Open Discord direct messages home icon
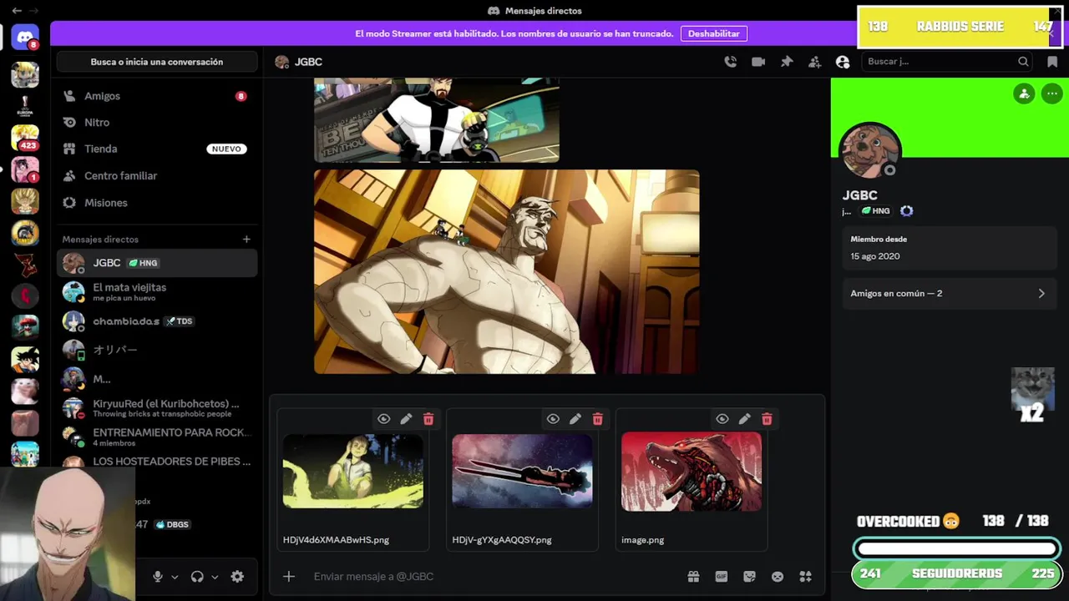Viewport: 1069px width, 601px height. point(25,37)
